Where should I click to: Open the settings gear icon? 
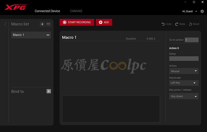202,11
